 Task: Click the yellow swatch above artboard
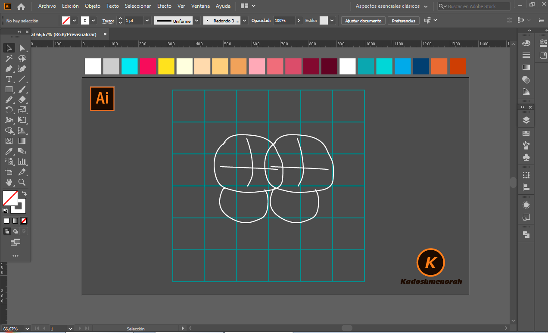pos(166,66)
